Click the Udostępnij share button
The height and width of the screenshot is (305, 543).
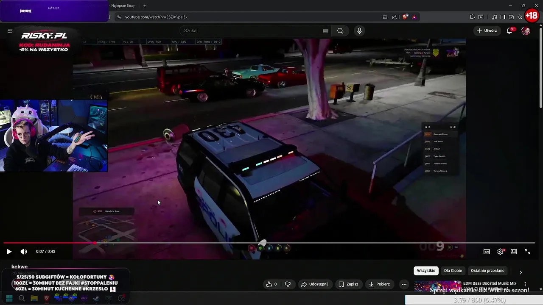[x=314, y=284]
